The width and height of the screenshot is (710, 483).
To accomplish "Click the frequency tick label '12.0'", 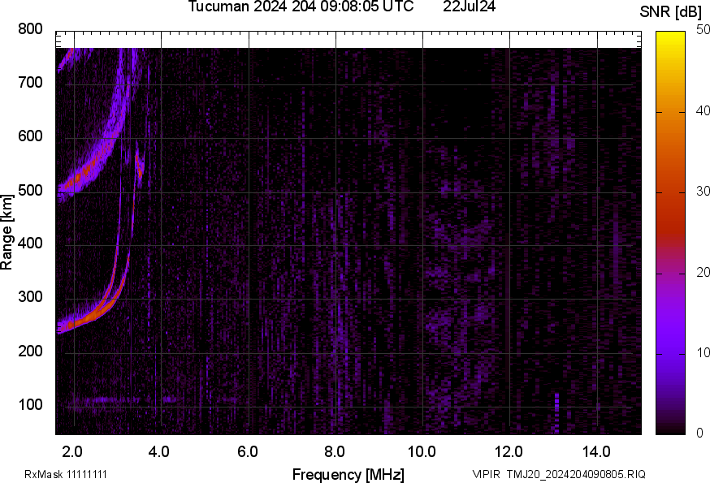I will [x=509, y=451].
